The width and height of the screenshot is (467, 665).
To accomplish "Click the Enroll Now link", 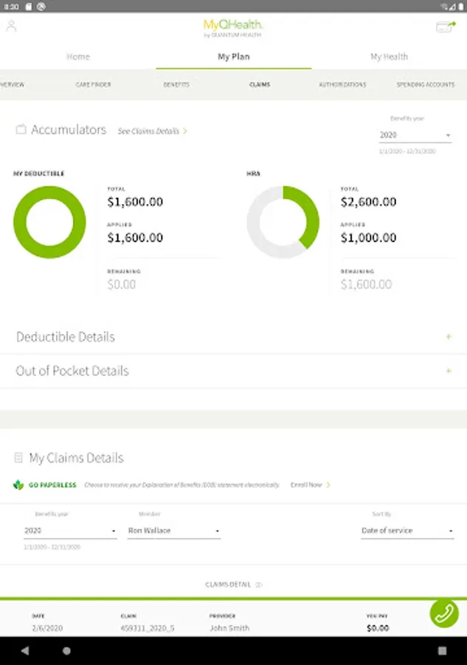I will click(x=310, y=485).
